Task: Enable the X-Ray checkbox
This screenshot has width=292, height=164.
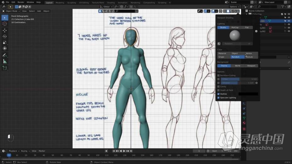Action: [x=219, y=79]
